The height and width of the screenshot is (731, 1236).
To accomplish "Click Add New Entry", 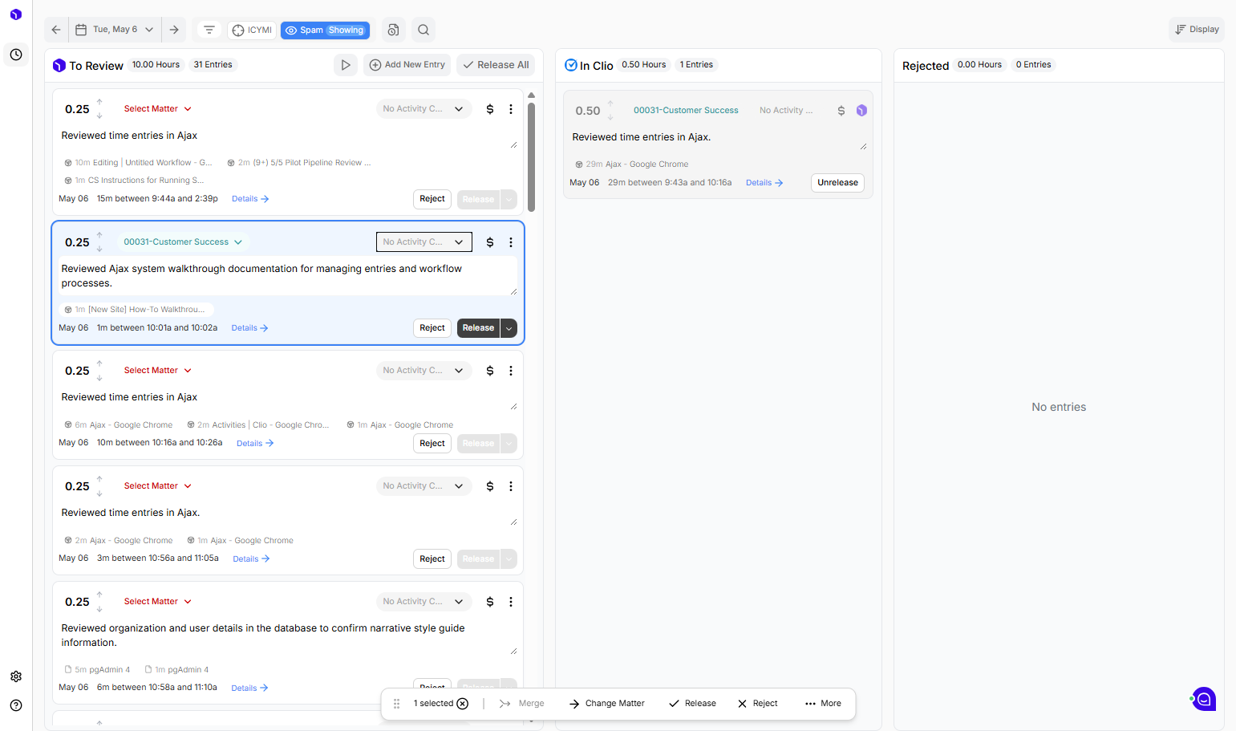I will [x=407, y=65].
